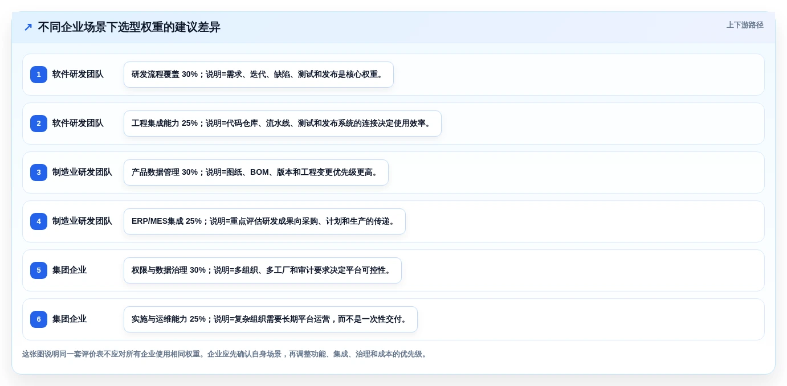Open the 工程集成能力 25% box

coord(283,124)
